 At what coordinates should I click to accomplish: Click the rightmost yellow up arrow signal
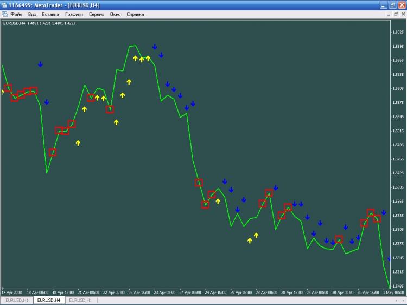(256, 236)
